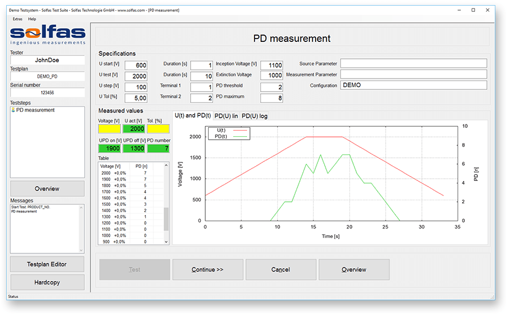
Task: Click the Testplan field DEMO_PD
Action: coord(48,76)
